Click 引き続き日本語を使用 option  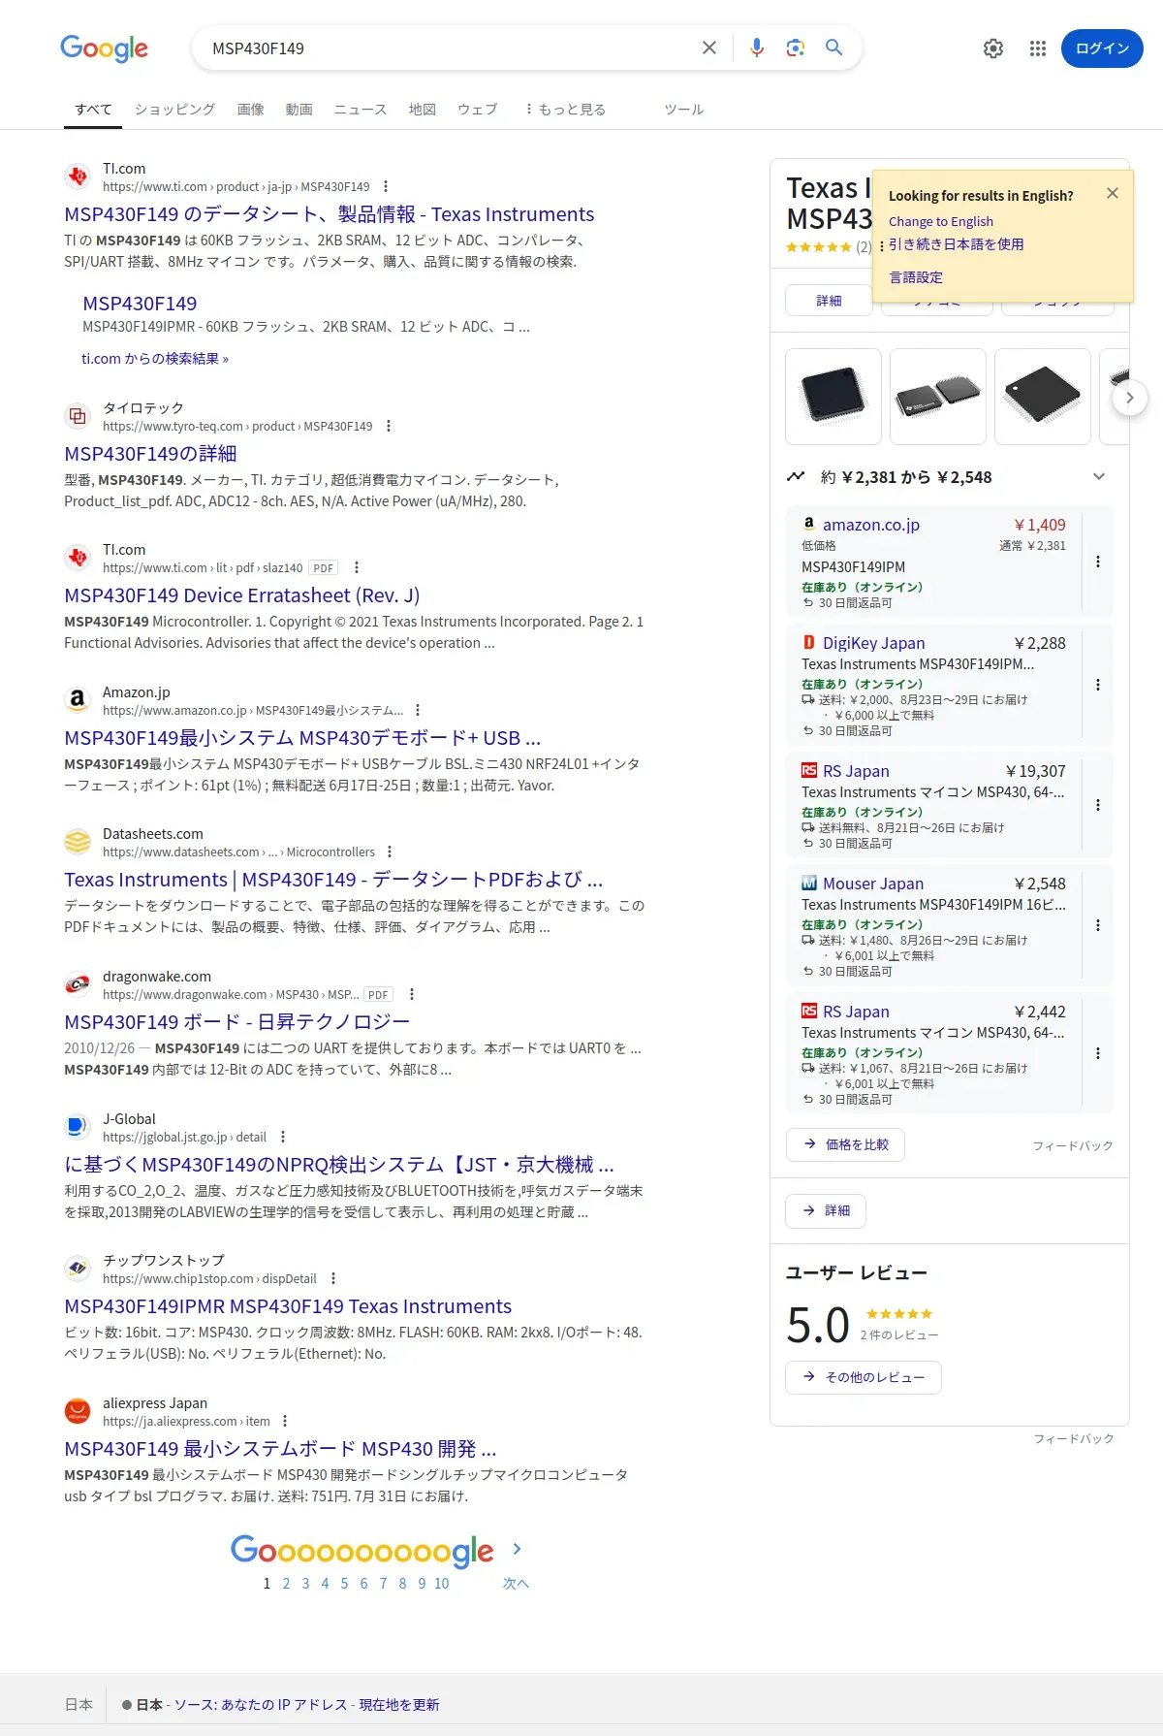(956, 244)
